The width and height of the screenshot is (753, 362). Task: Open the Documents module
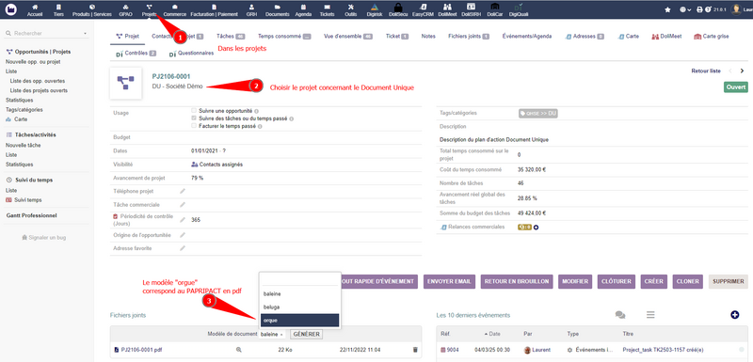(277, 10)
